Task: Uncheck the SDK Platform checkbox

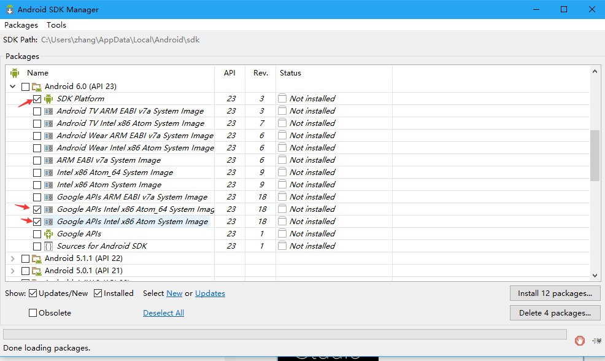Action: (37, 99)
